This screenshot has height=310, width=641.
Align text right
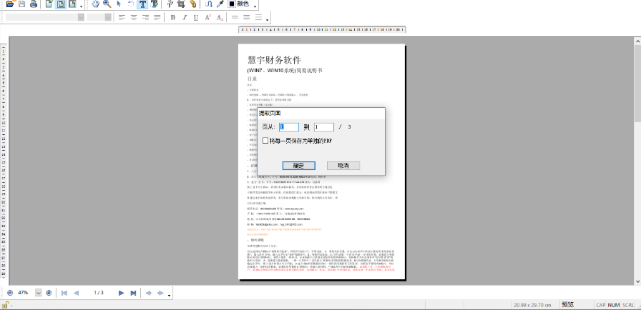coord(145,17)
